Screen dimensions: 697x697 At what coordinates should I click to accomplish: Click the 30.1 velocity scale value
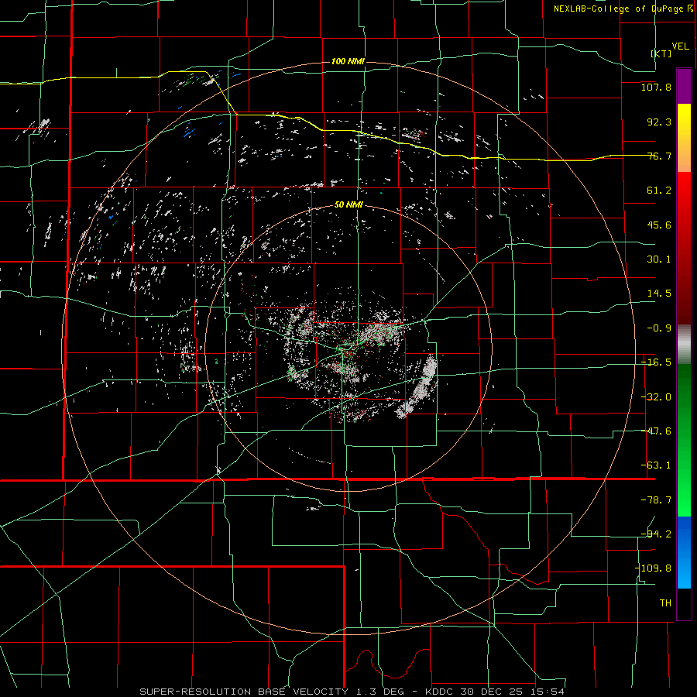click(x=659, y=259)
